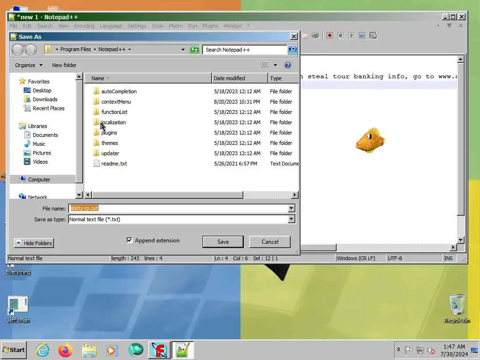Select the localization folder
Image resolution: width=480 pixels, height=360 pixels.
[x=113, y=122]
